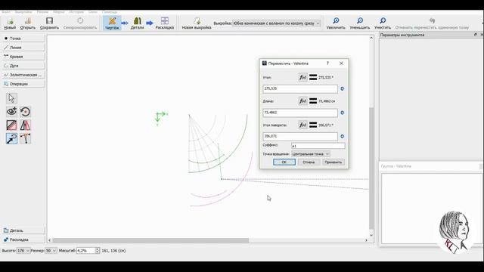
Task: Click the suffix input field
Action: point(318,146)
